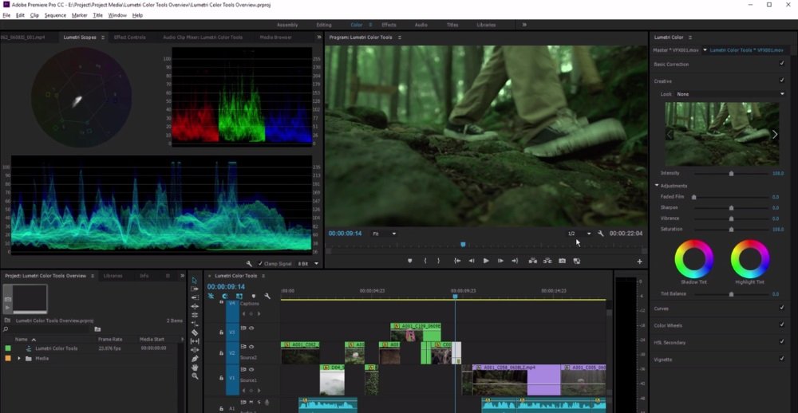Open 1/2 playback resolution dropdown
This screenshot has width=798, height=413.
[579, 234]
